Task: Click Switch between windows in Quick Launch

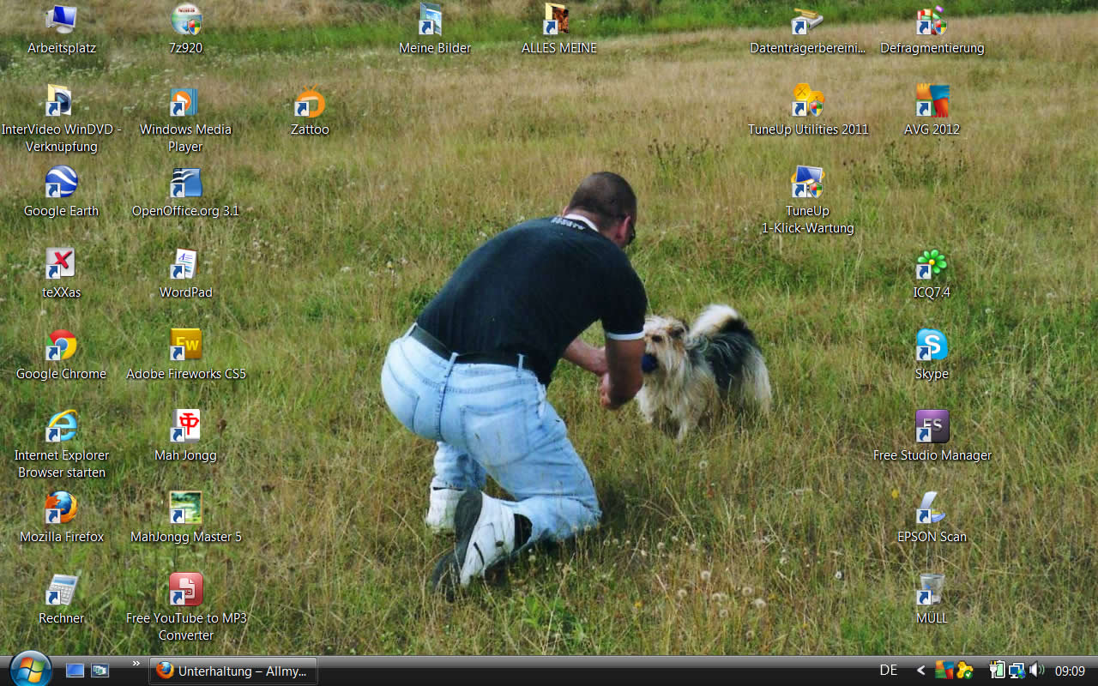Action: pos(100,671)
